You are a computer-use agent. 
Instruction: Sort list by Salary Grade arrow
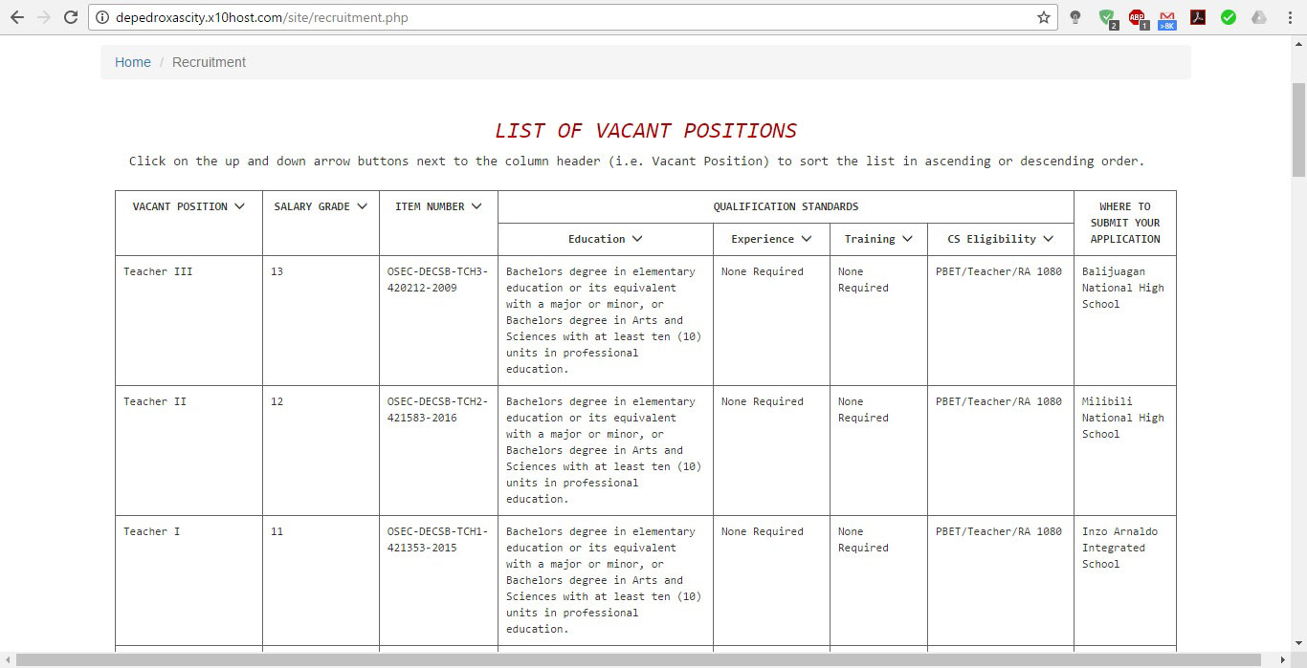[x=362, y=206]
